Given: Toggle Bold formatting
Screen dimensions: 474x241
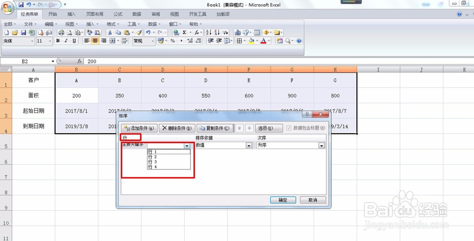Looking at the screenshot, I should (x=58, y=41).
